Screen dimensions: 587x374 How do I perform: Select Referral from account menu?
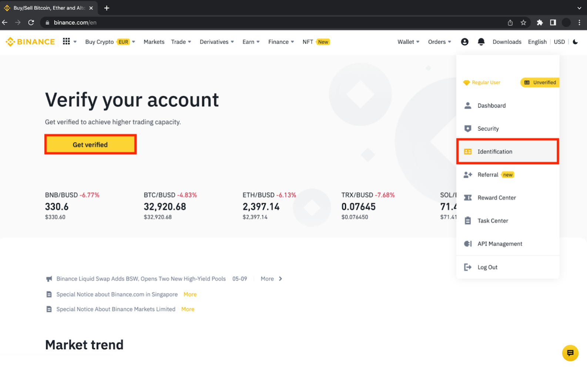pyautogui.click(x=508, y=175)
